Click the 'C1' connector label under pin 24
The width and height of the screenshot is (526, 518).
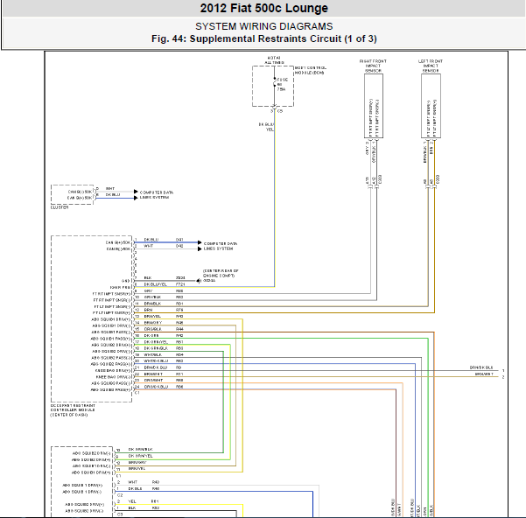coord(137,393)
